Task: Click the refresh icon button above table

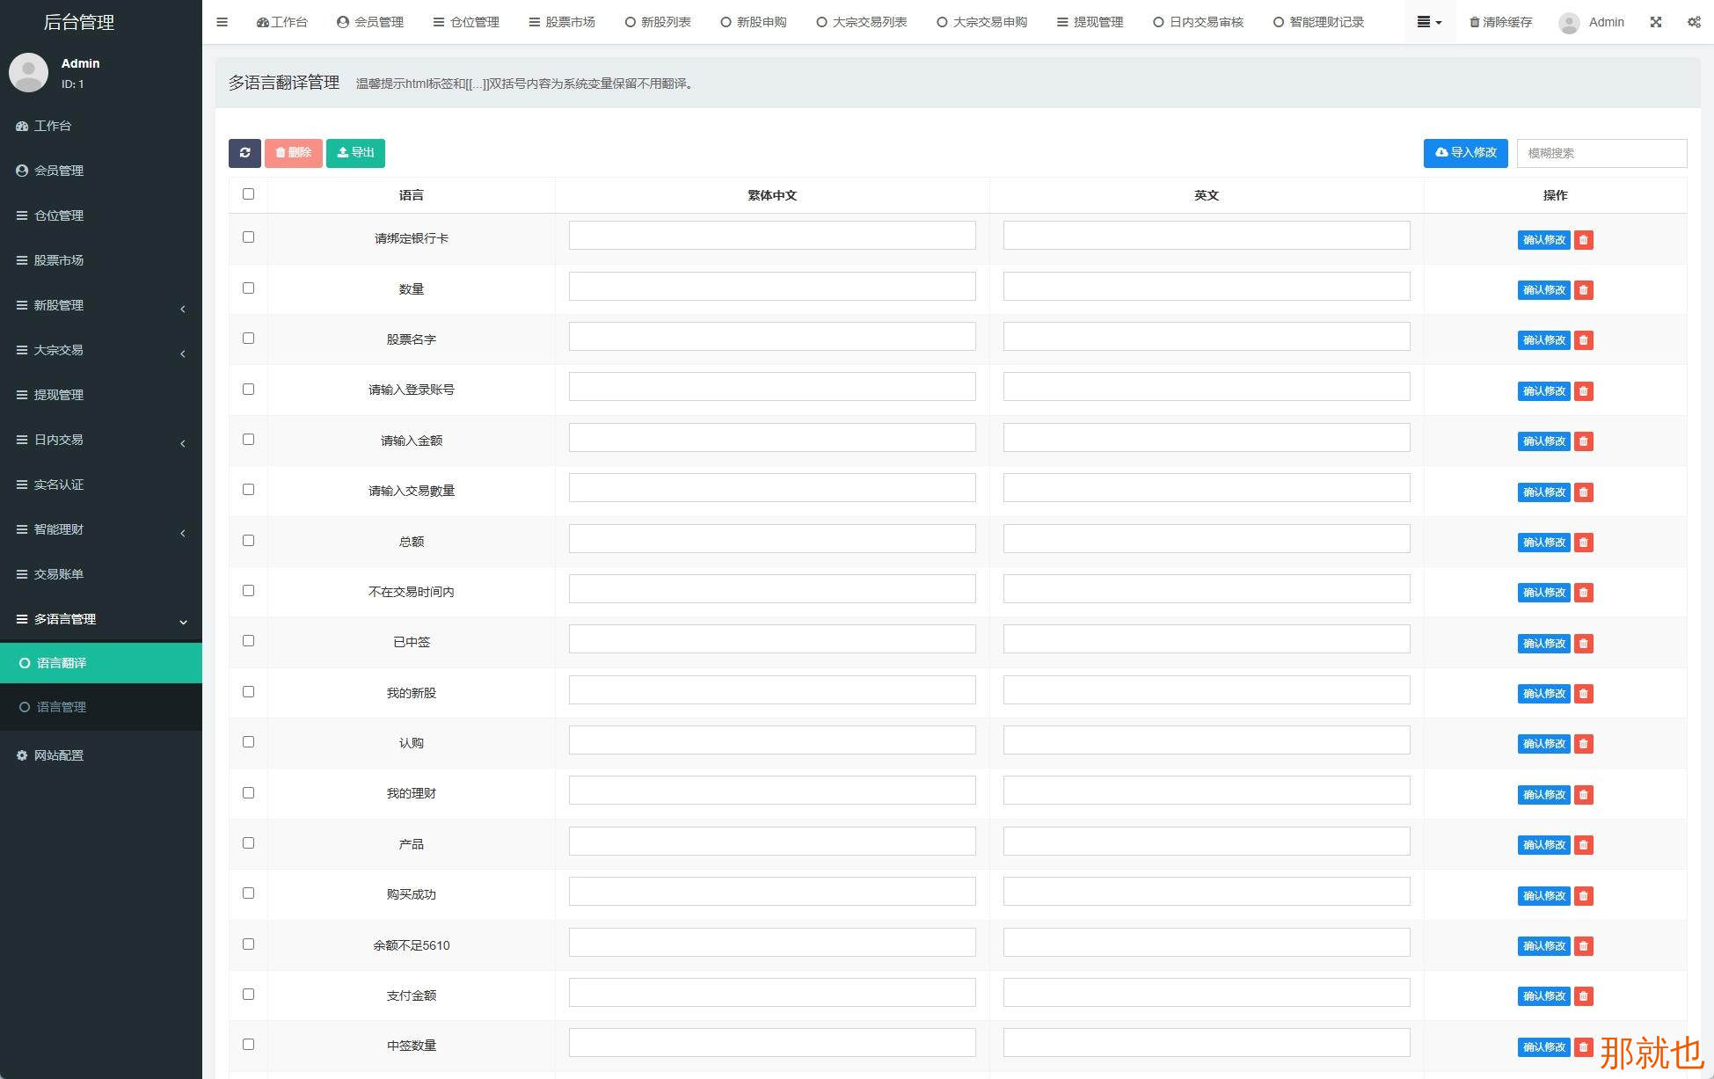Action: pyautogui.click(x=244, y=153)
